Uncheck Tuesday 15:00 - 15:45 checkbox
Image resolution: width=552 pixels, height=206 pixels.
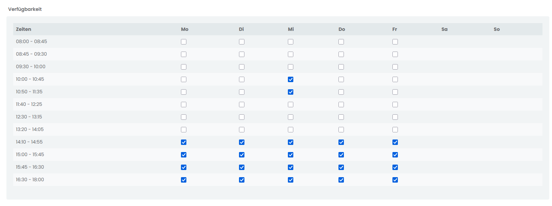242,155
